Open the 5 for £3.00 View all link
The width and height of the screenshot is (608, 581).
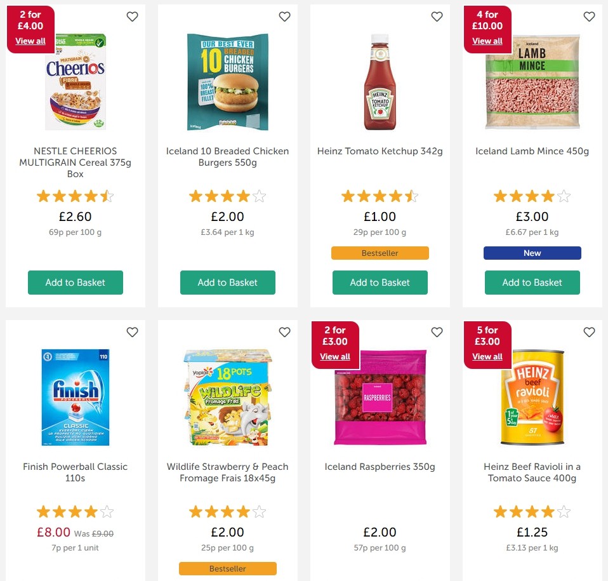point(487,356)
